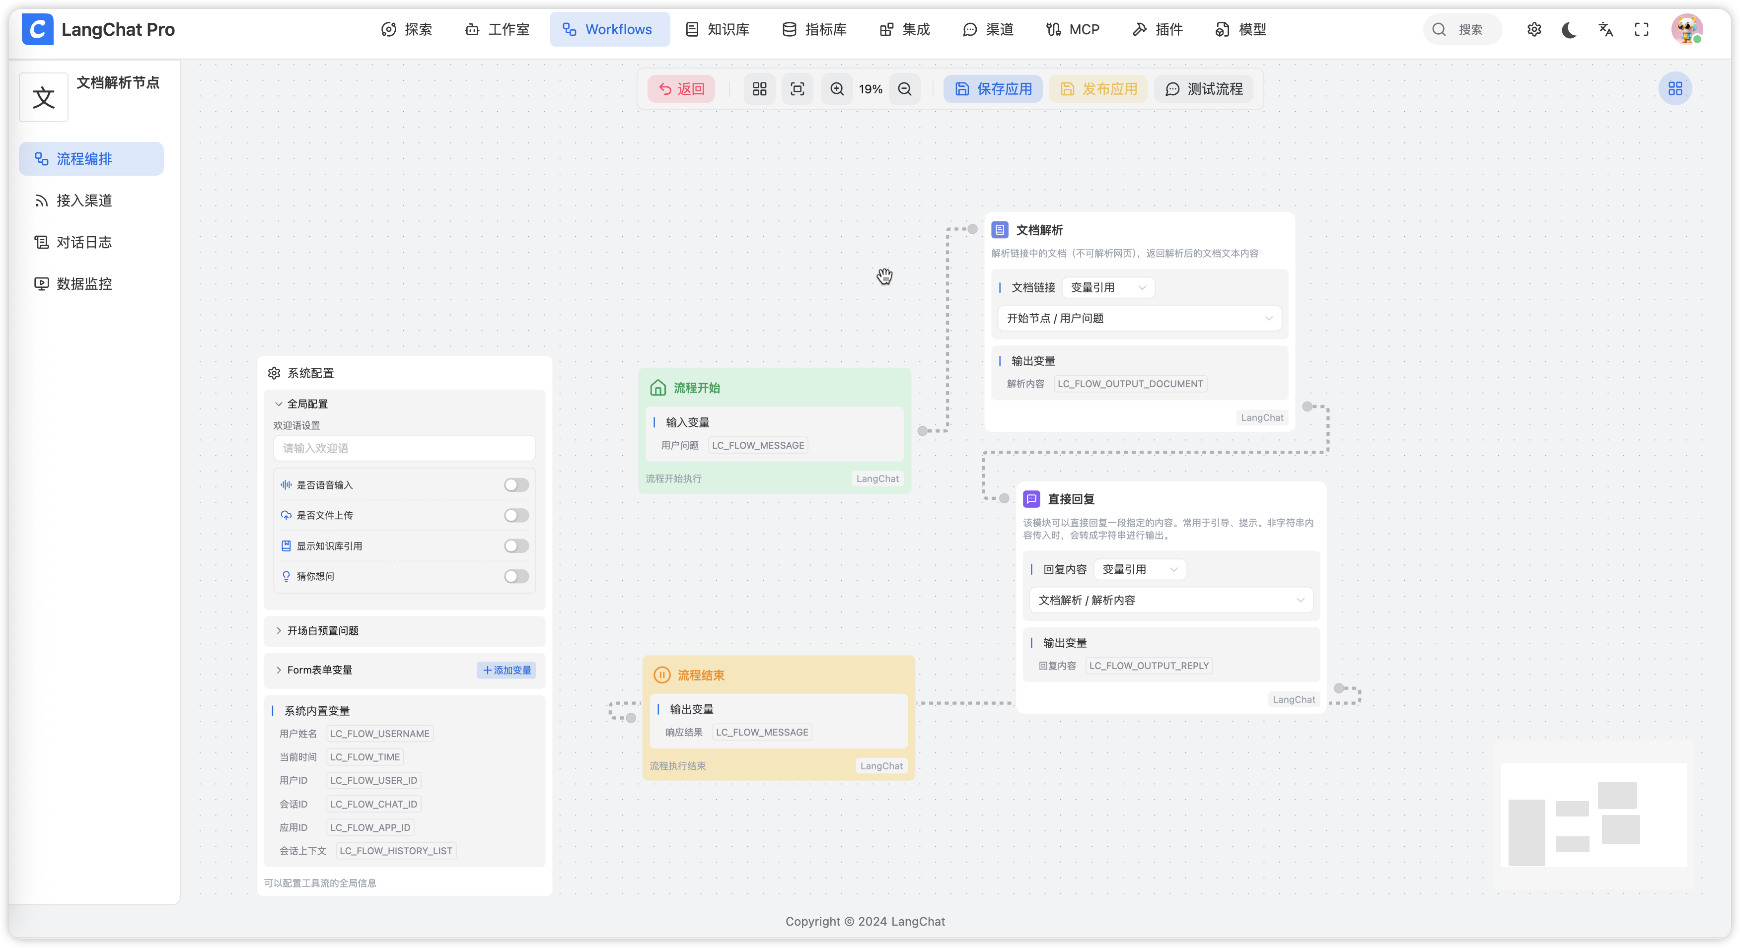Click the grid layout icon in the toolbar
1740x948 pixels.
point(759,89)
